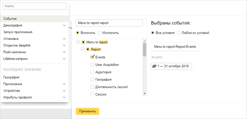Click the scrollbar down arrow in events list
Screen dimensions: 247x119
[144, 94]
